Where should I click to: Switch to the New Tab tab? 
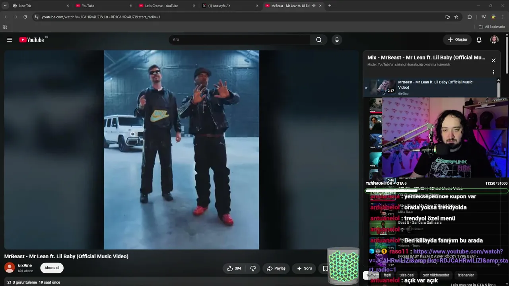tap(41, 6)
